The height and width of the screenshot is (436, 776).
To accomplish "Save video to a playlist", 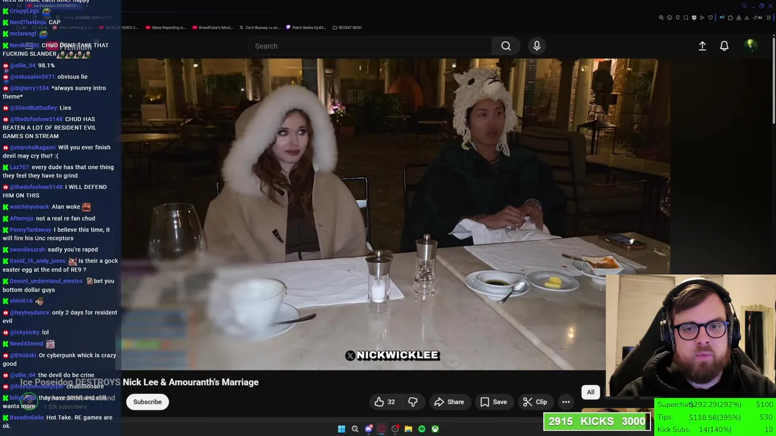I will coord(493,402).
